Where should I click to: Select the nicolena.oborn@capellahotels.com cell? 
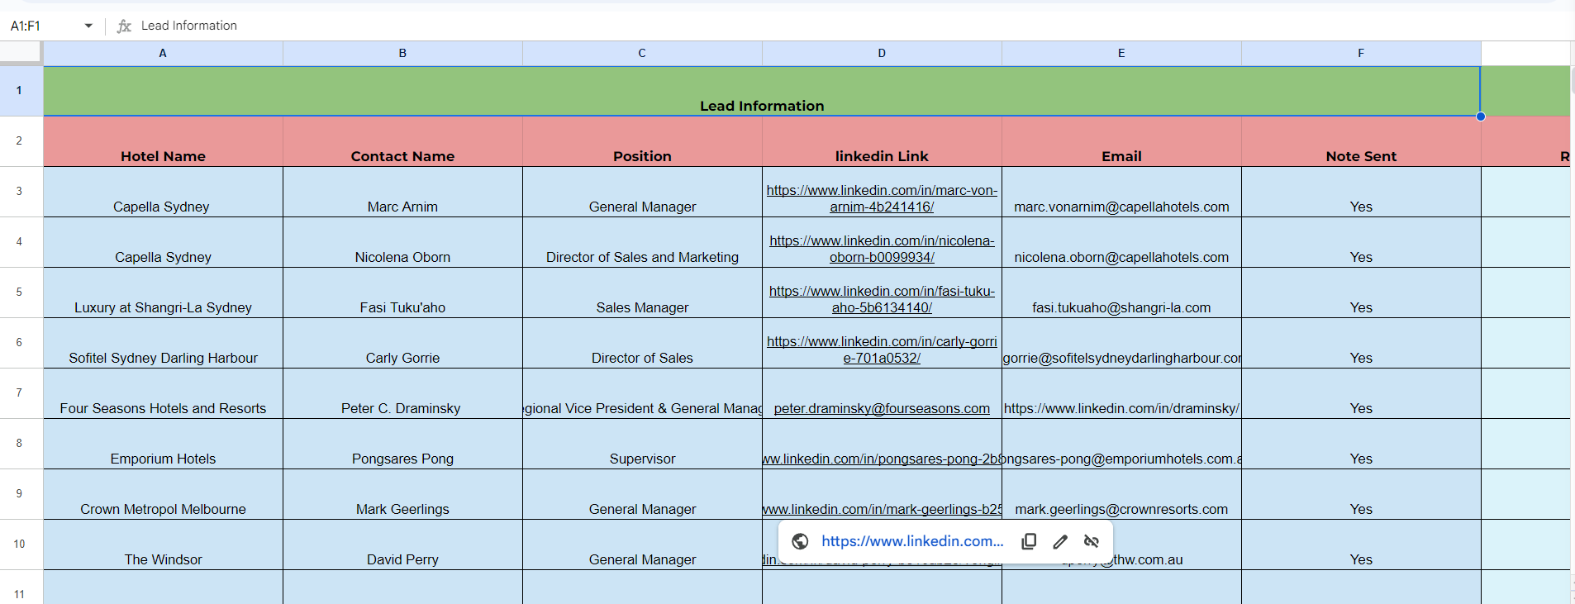pos(1121,242)
